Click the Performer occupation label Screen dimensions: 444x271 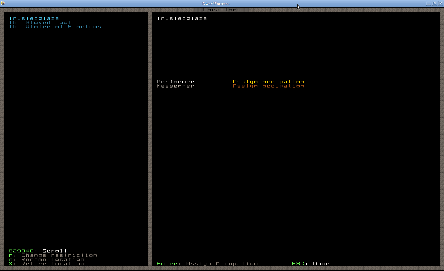(x=175, y=82)
